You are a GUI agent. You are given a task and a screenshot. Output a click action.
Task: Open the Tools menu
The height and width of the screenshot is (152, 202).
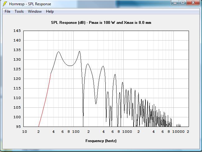(19, 11)
